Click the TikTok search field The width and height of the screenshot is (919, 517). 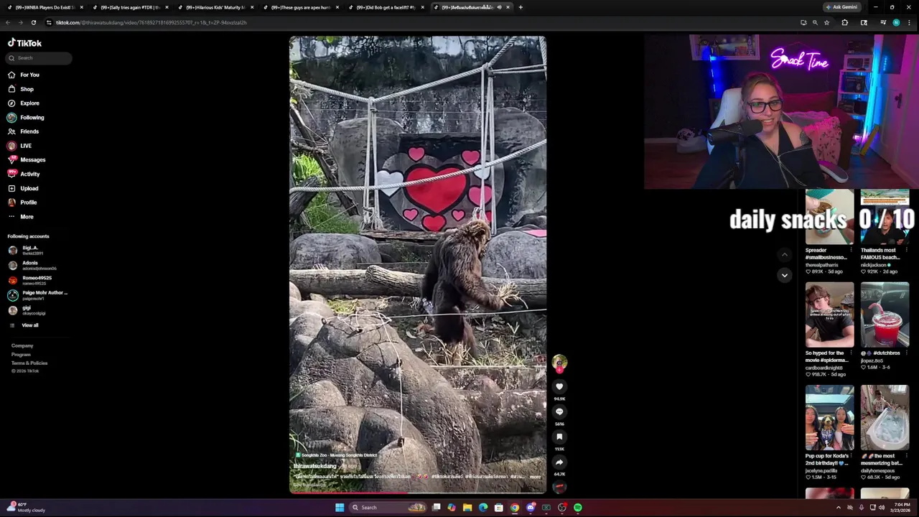click(x=39, y=58)
